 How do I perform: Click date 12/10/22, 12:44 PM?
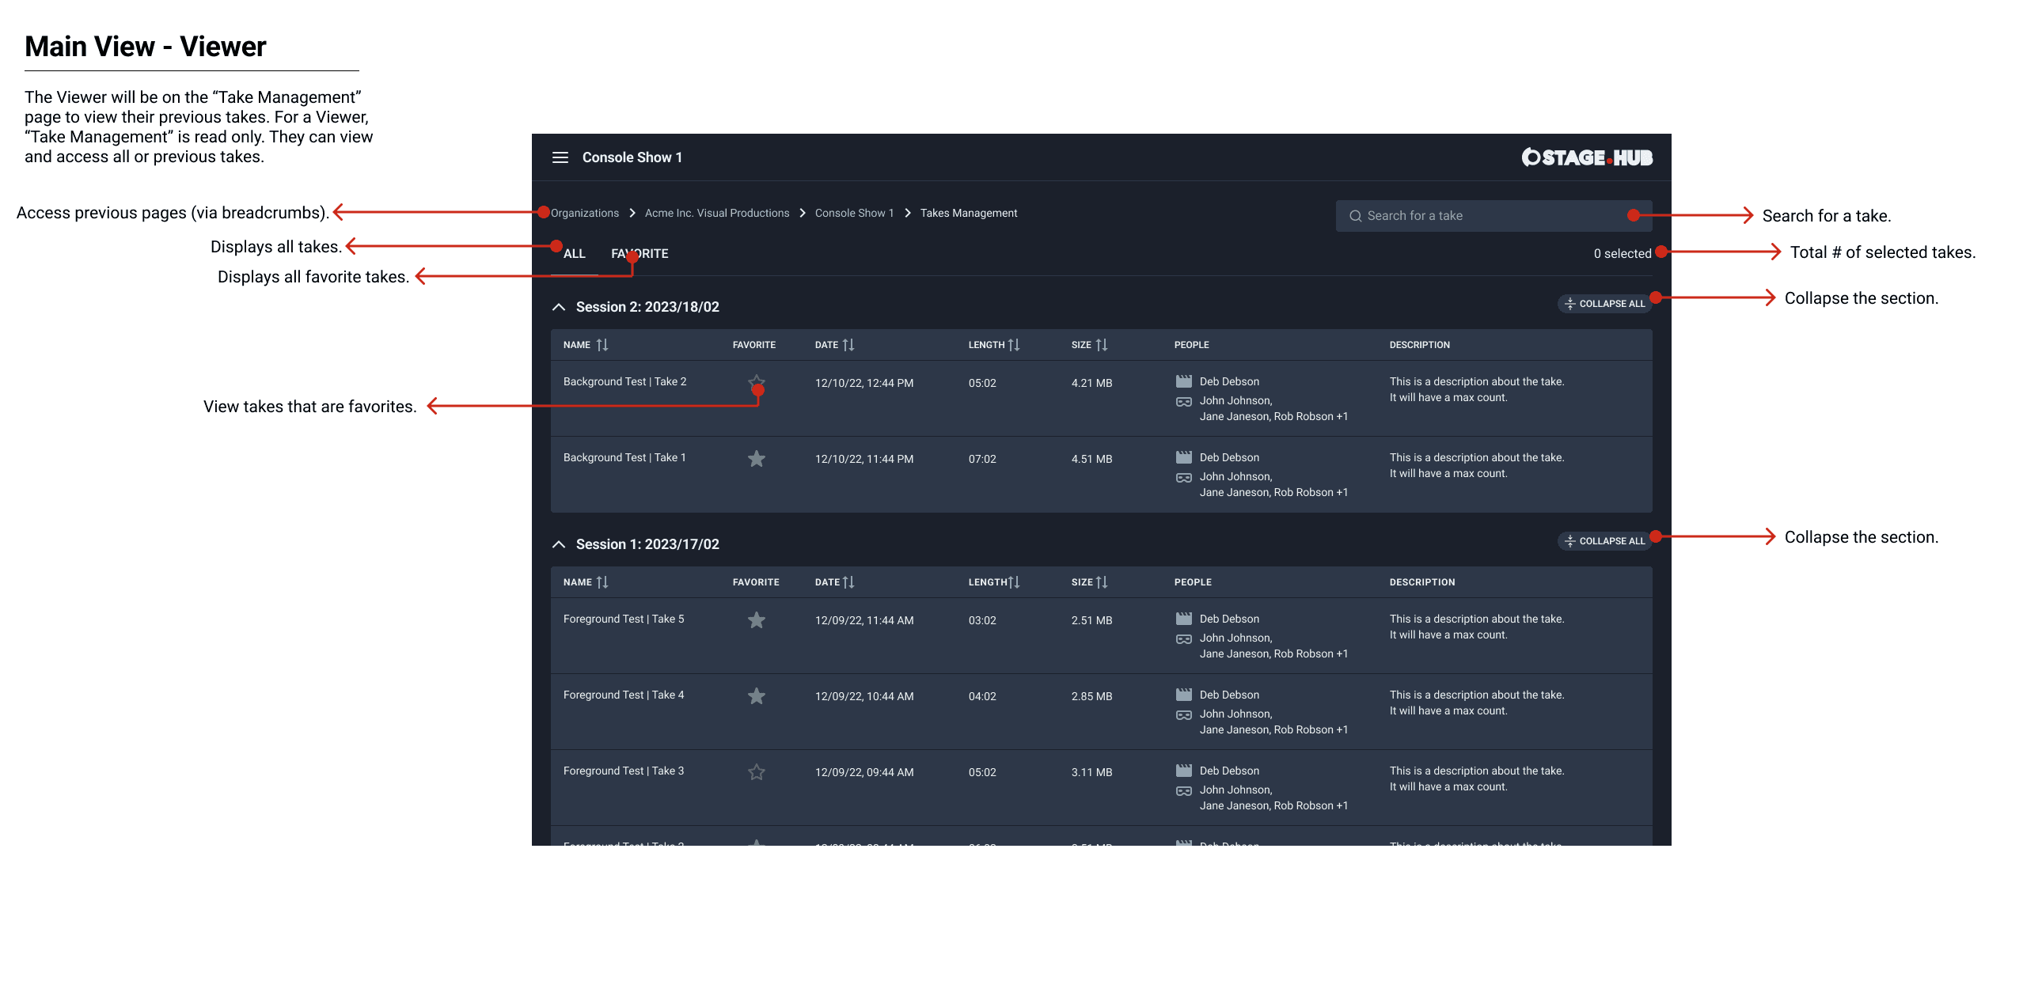pos(864,383)
